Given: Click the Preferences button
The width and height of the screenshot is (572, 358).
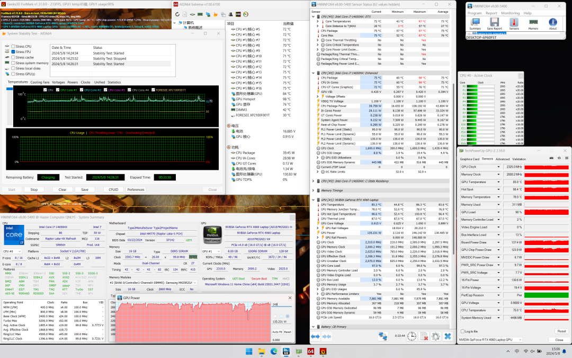Looking at the screenshot, I should pos(136,189).
